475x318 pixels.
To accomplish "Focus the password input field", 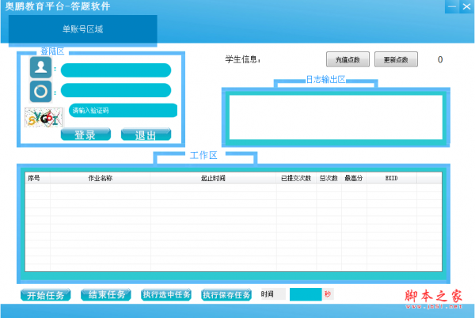I will [116, 90].
